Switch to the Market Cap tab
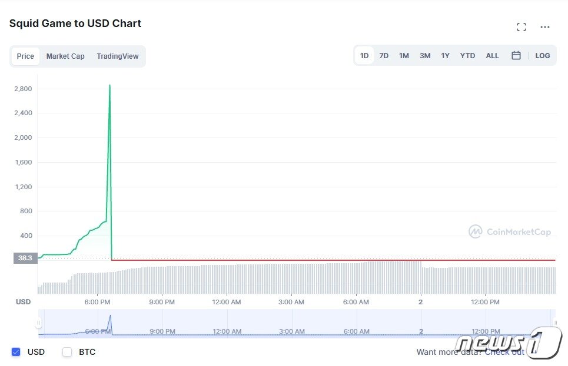The width and height of the screenshot is (568, 366). coord(65,56)
